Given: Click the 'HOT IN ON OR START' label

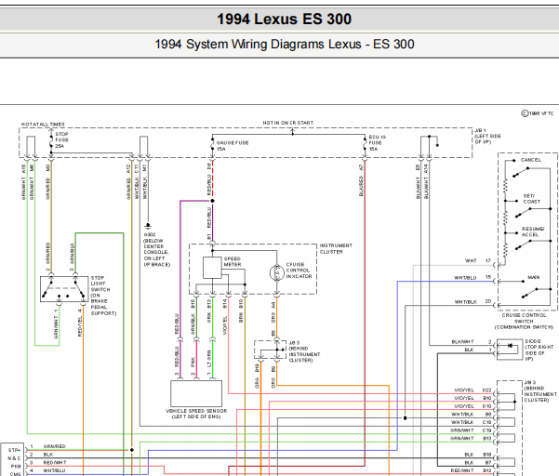Looking at the screenshot, I should click(288, 123).
